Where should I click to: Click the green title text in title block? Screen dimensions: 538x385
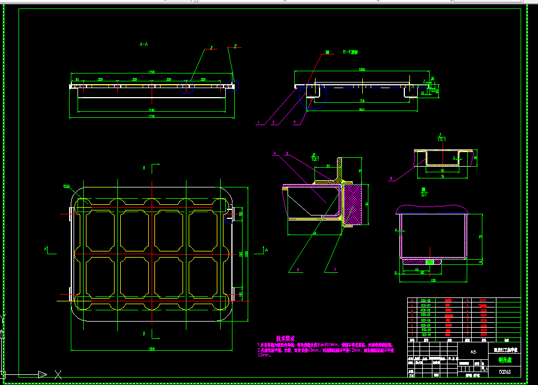click(505, 360)
